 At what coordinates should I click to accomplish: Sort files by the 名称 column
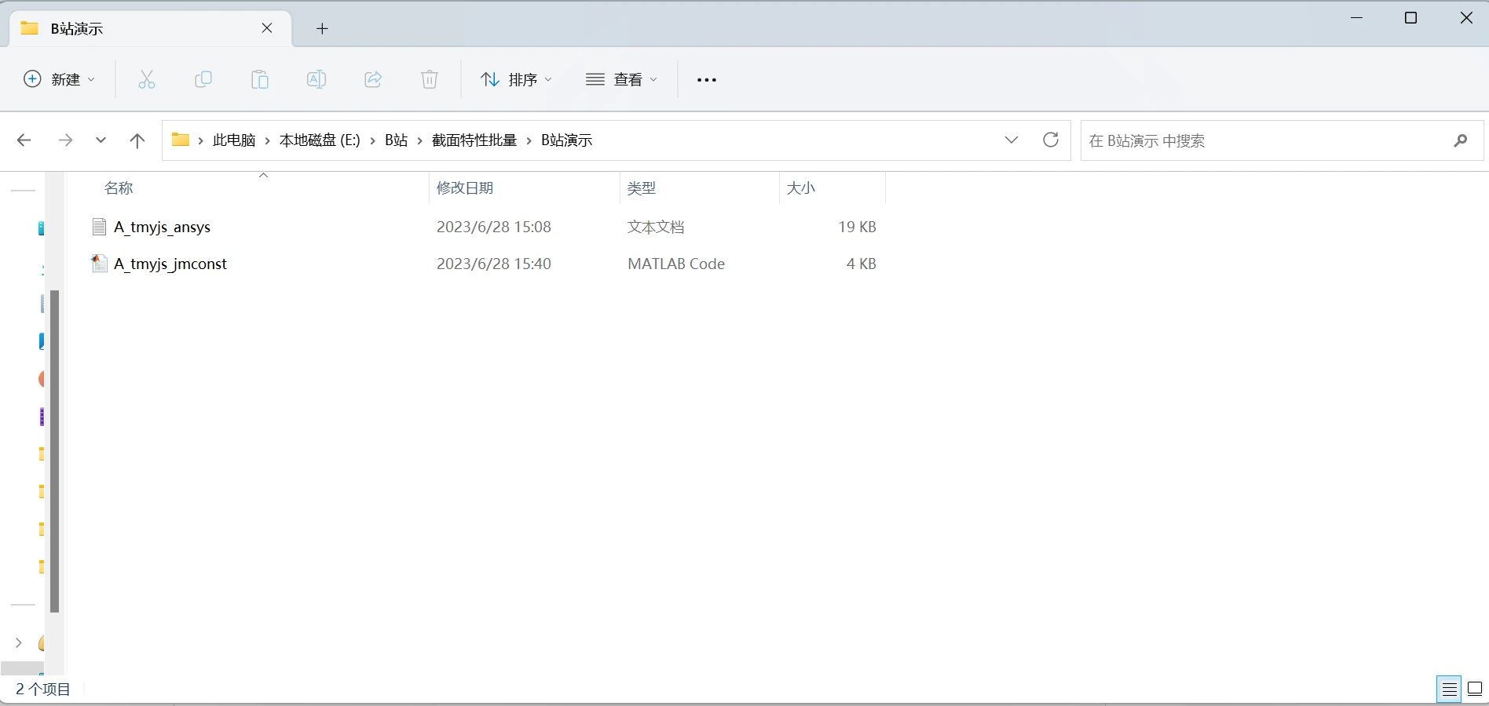tap(119, 188)
